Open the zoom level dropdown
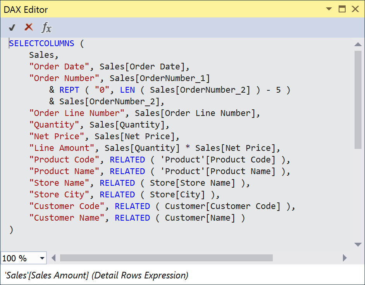 pos(42,258)
